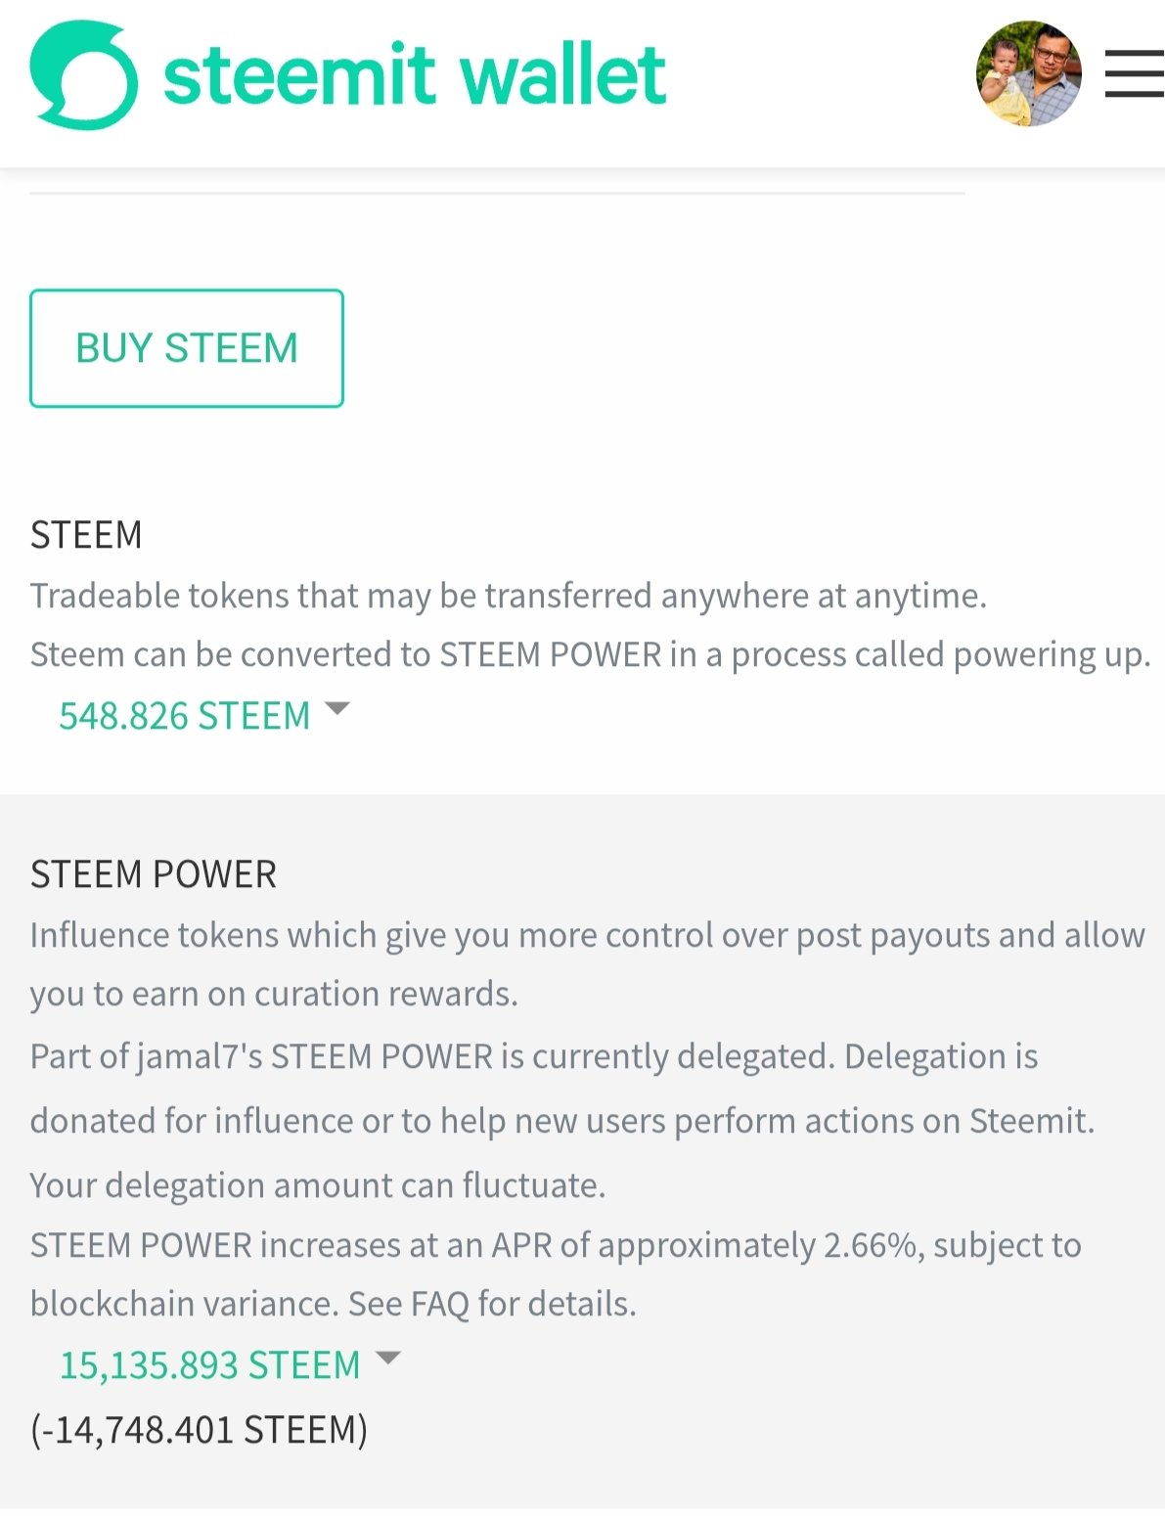Click the arrow beside 548.826 STEEM
Screen dimensions: 1165x1516
(336, 709)
